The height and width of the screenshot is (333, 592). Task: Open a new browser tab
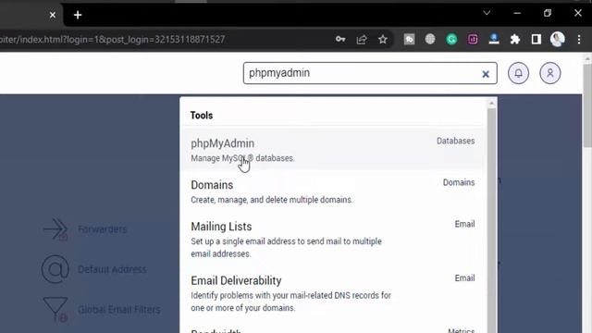click(x=78, y=15)
